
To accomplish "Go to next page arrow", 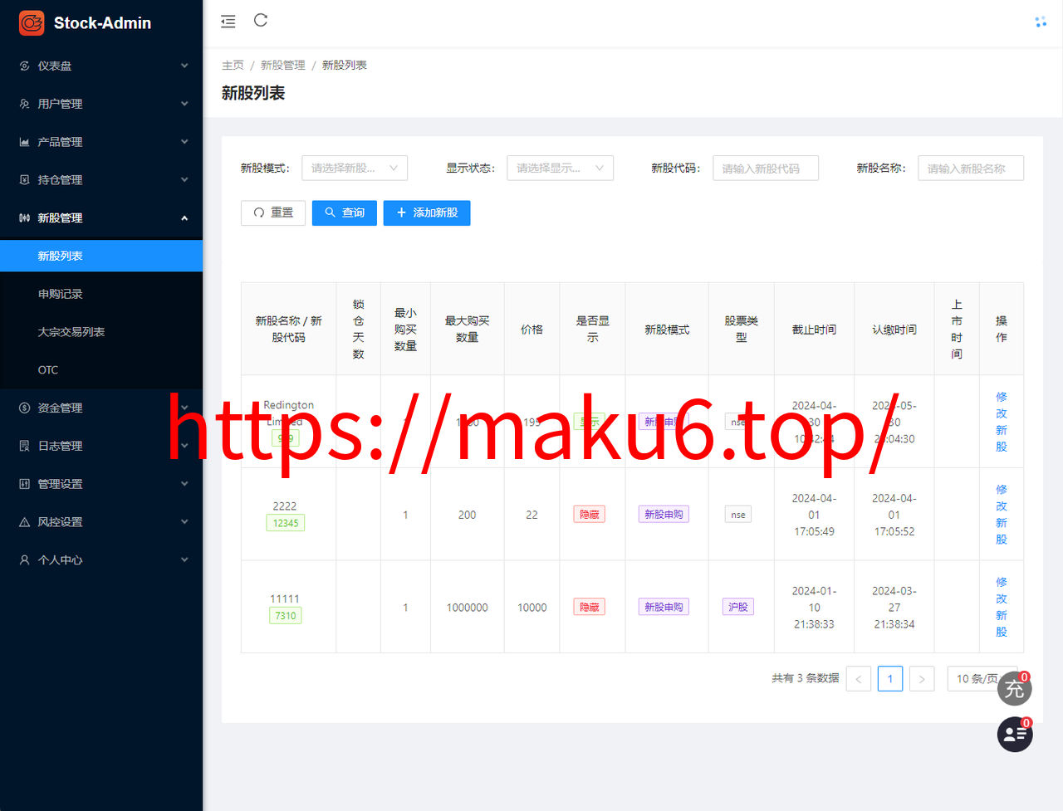I will 922,679.
